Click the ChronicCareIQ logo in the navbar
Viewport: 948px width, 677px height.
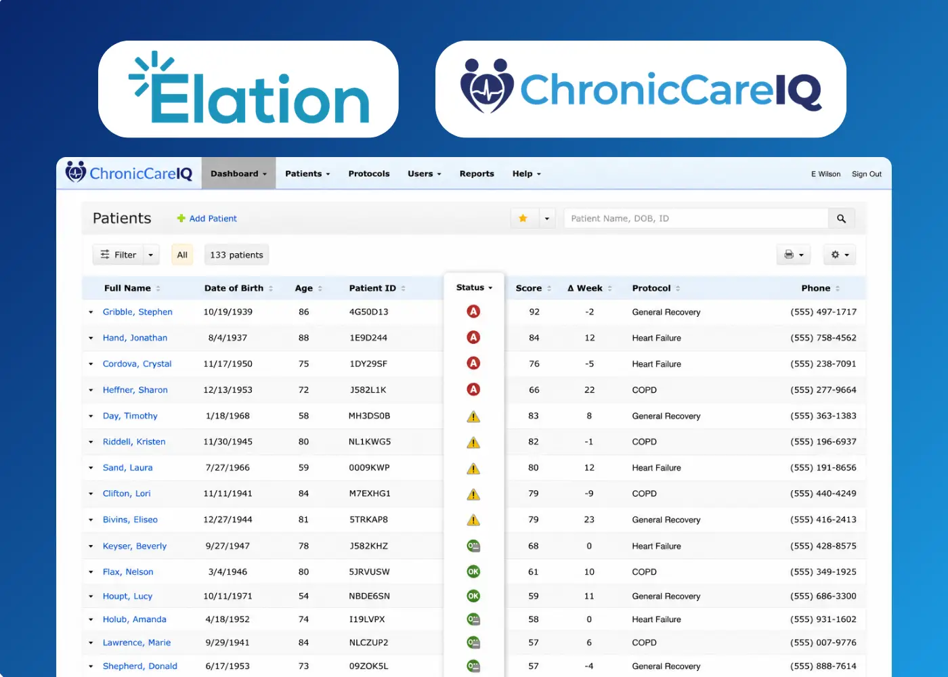(x=129, y=173)
